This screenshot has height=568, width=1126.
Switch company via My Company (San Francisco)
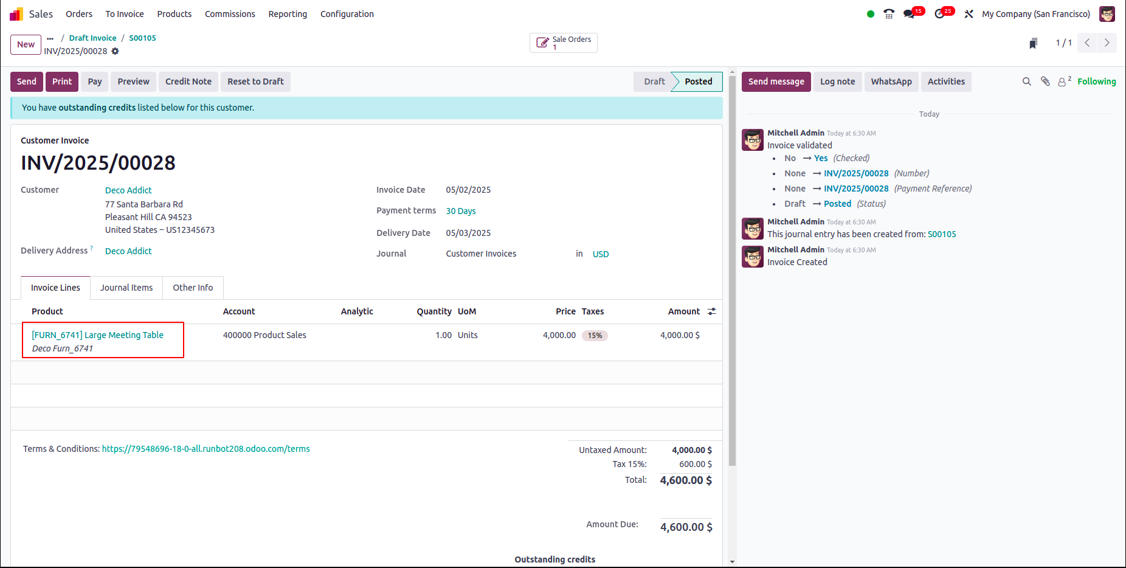click(x=1036, y=14)
